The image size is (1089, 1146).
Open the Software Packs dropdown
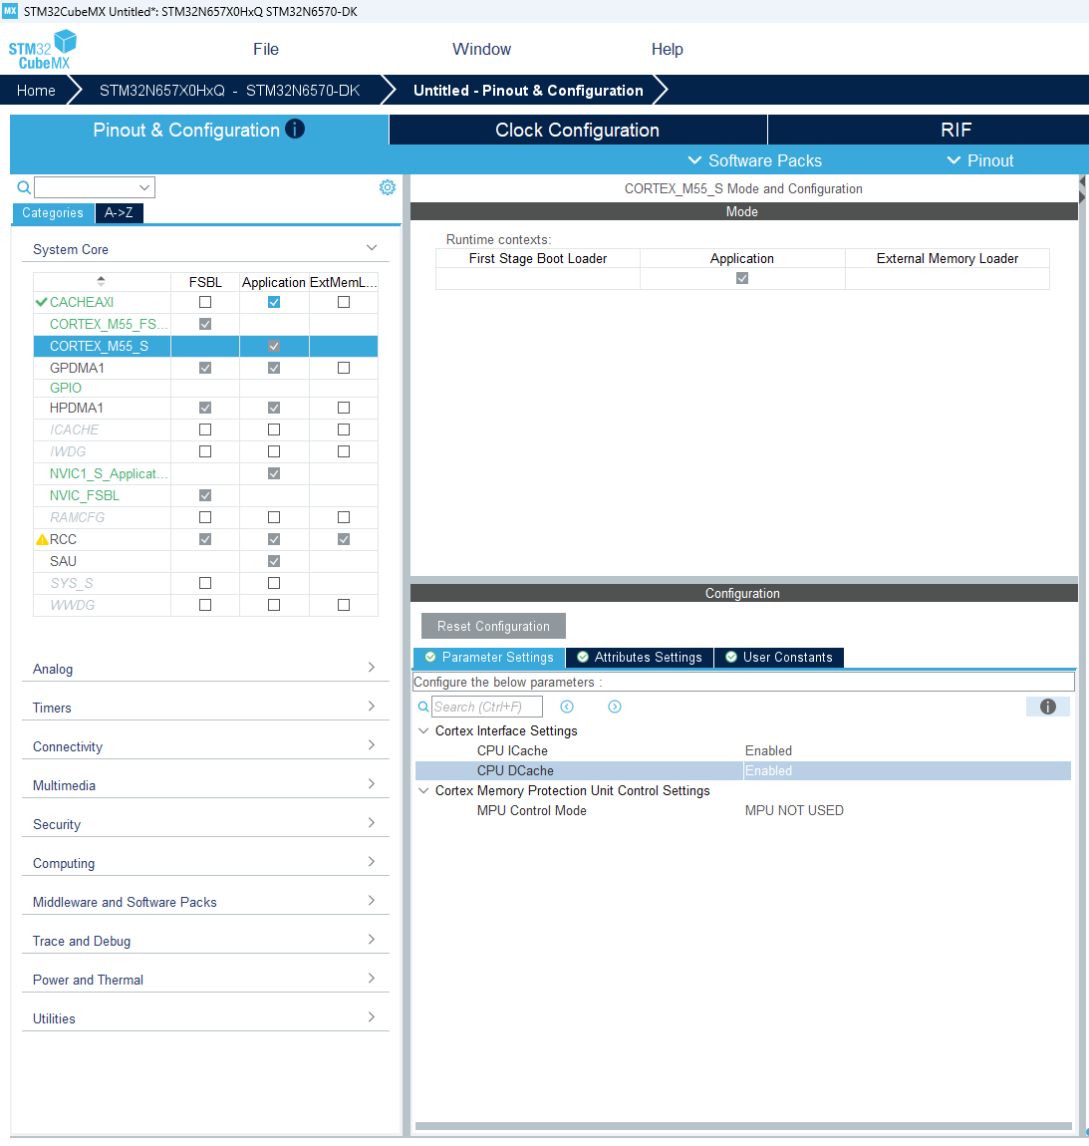[755, 160]
